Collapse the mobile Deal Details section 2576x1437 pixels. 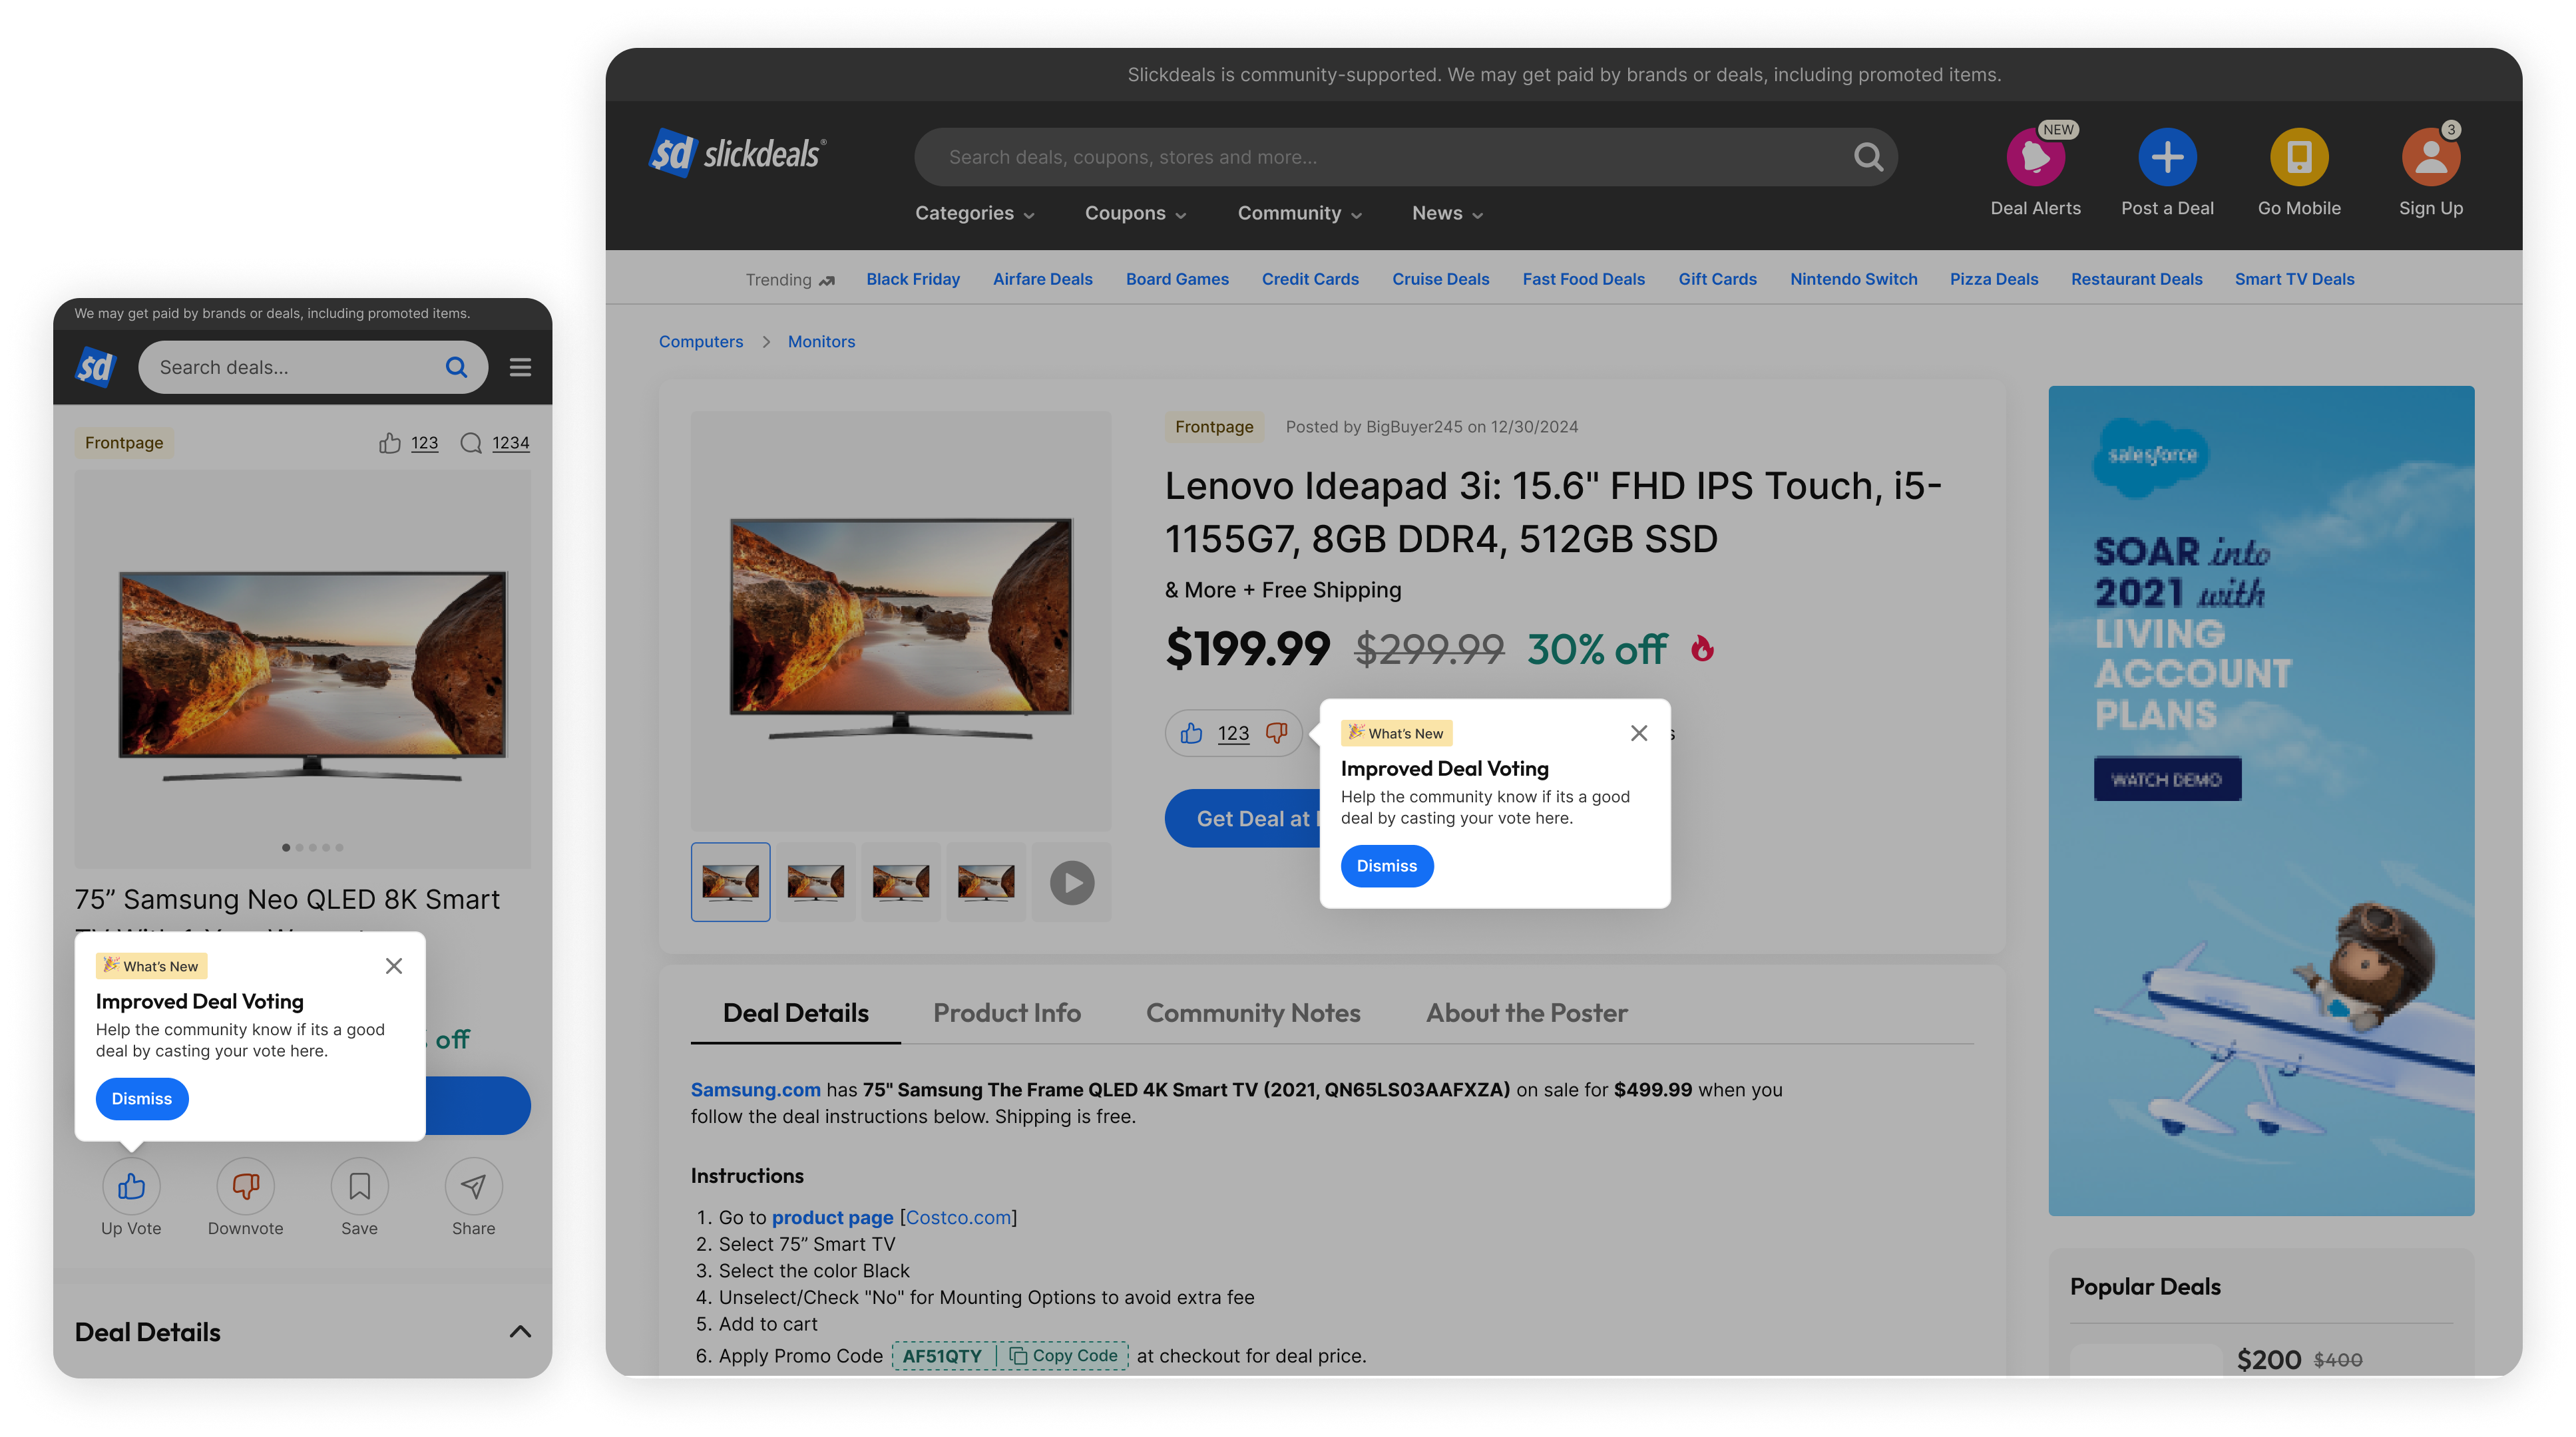point(520,1331)
